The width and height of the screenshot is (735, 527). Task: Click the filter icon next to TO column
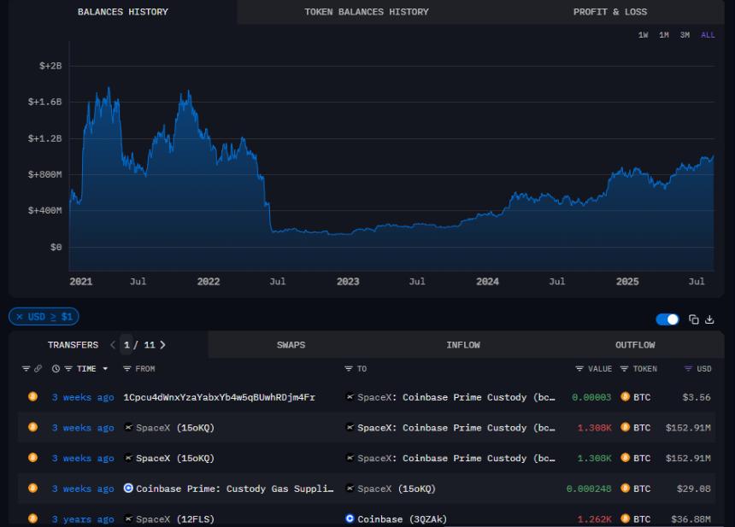click(349, 369)
